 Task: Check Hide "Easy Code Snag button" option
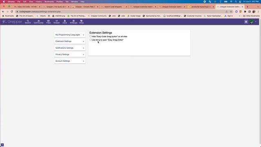[x=91, y=36]
